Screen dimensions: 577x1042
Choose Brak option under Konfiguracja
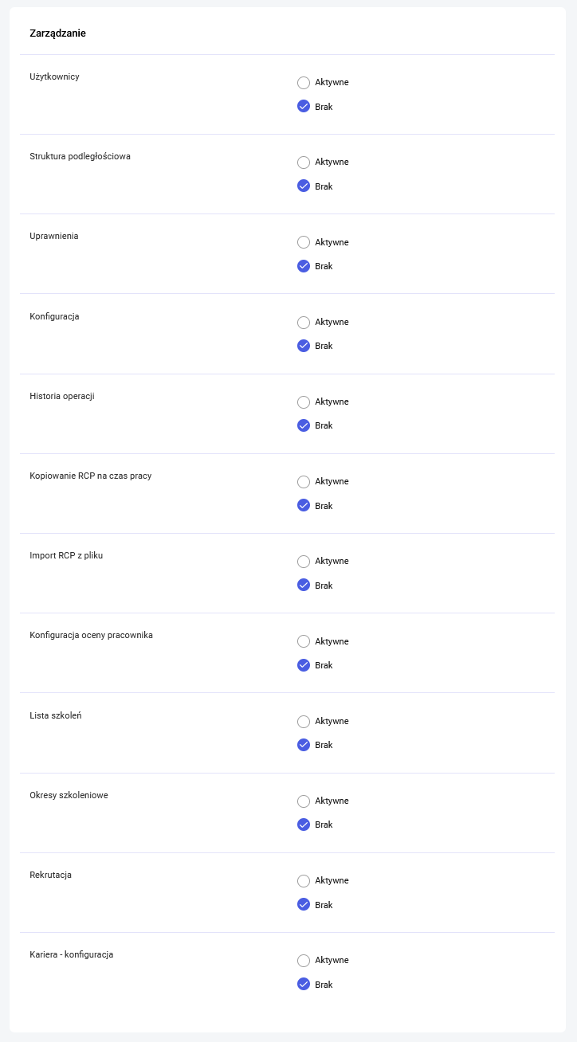point(304,346)
